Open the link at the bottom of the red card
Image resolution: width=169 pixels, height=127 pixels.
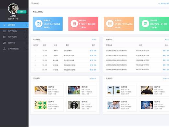pos(83,27)
